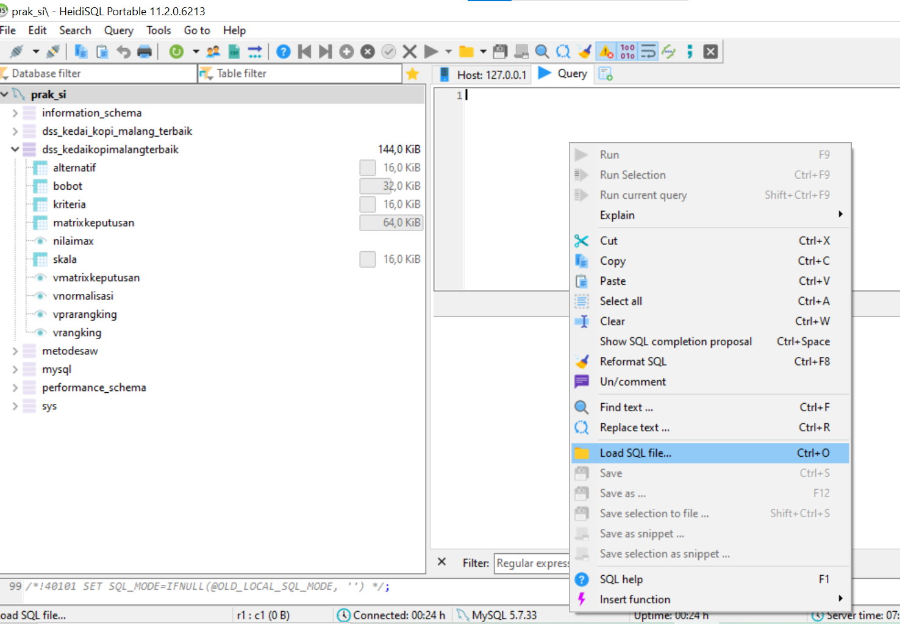Close the filter panel with X
900x624 pixels.
tap(442, 562)
